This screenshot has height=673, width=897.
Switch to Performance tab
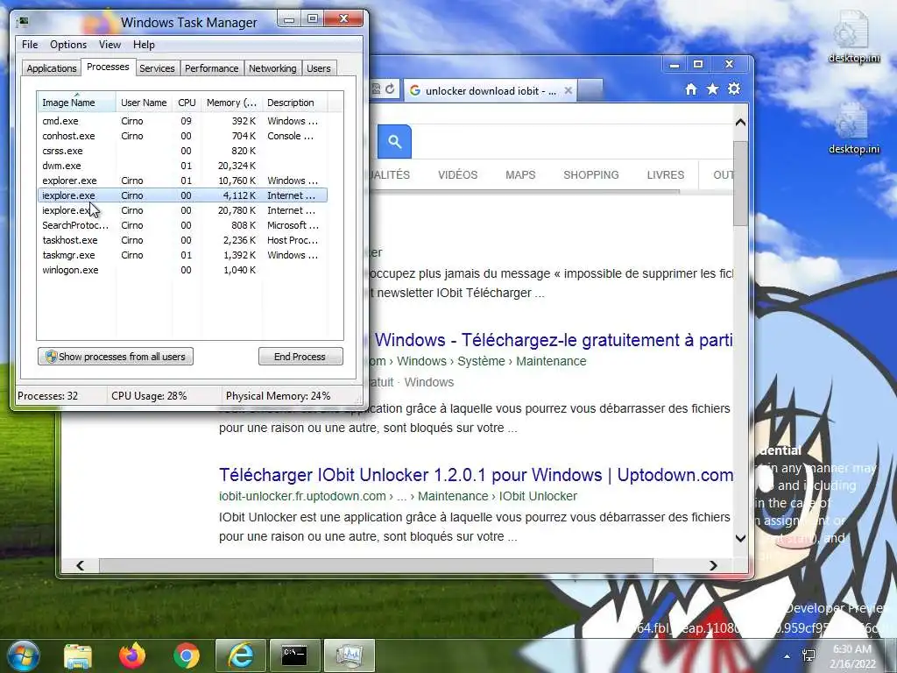coord(211,68)
